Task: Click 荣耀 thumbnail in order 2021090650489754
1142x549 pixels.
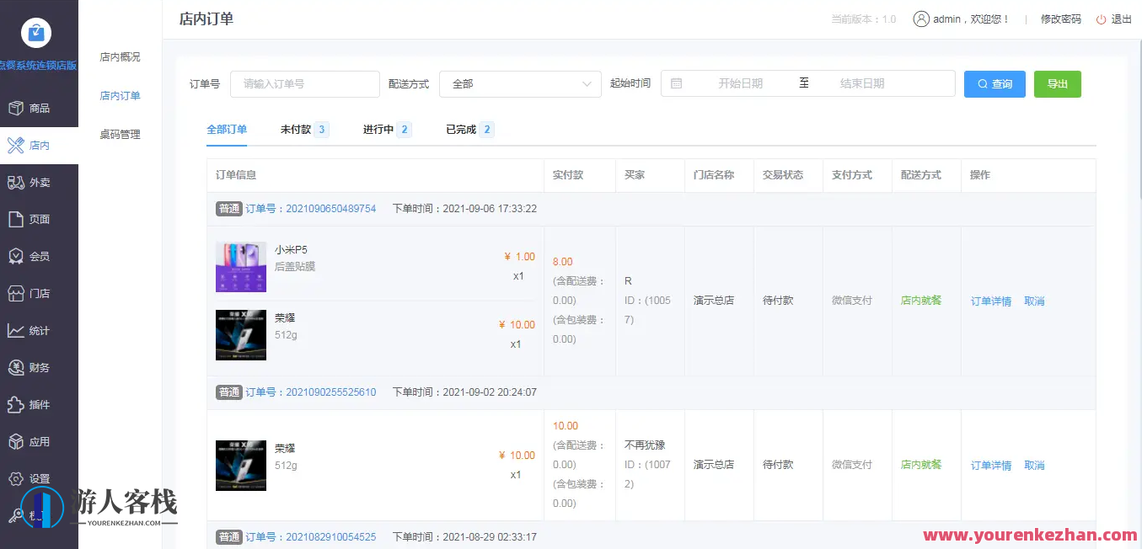Action: pyautogui.click(x=241, y=335)
